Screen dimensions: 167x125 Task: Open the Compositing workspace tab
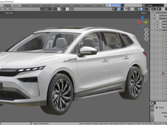88,6
